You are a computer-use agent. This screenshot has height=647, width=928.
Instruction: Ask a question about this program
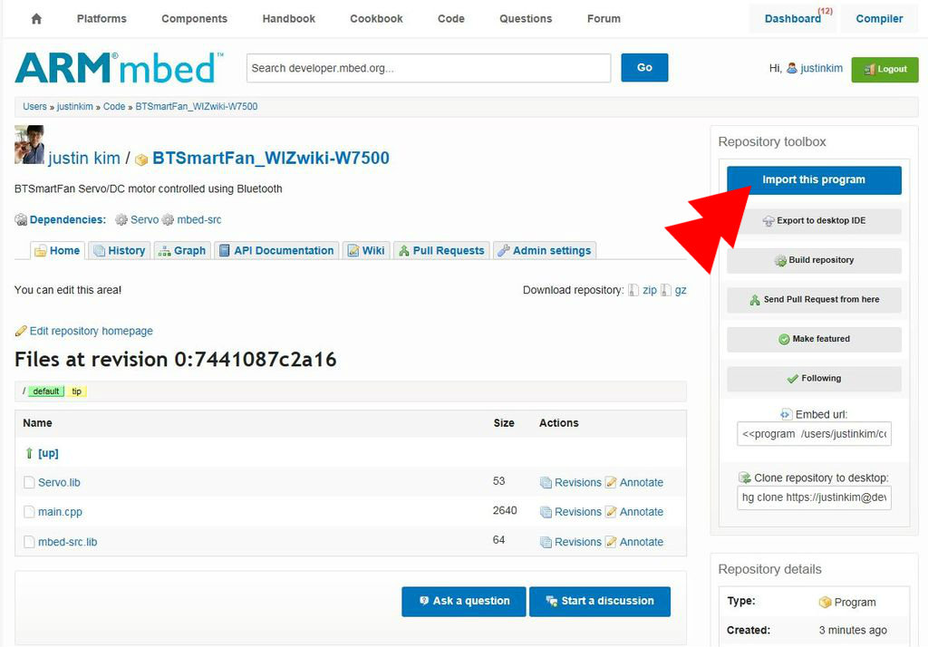click(x=463, y=602)
